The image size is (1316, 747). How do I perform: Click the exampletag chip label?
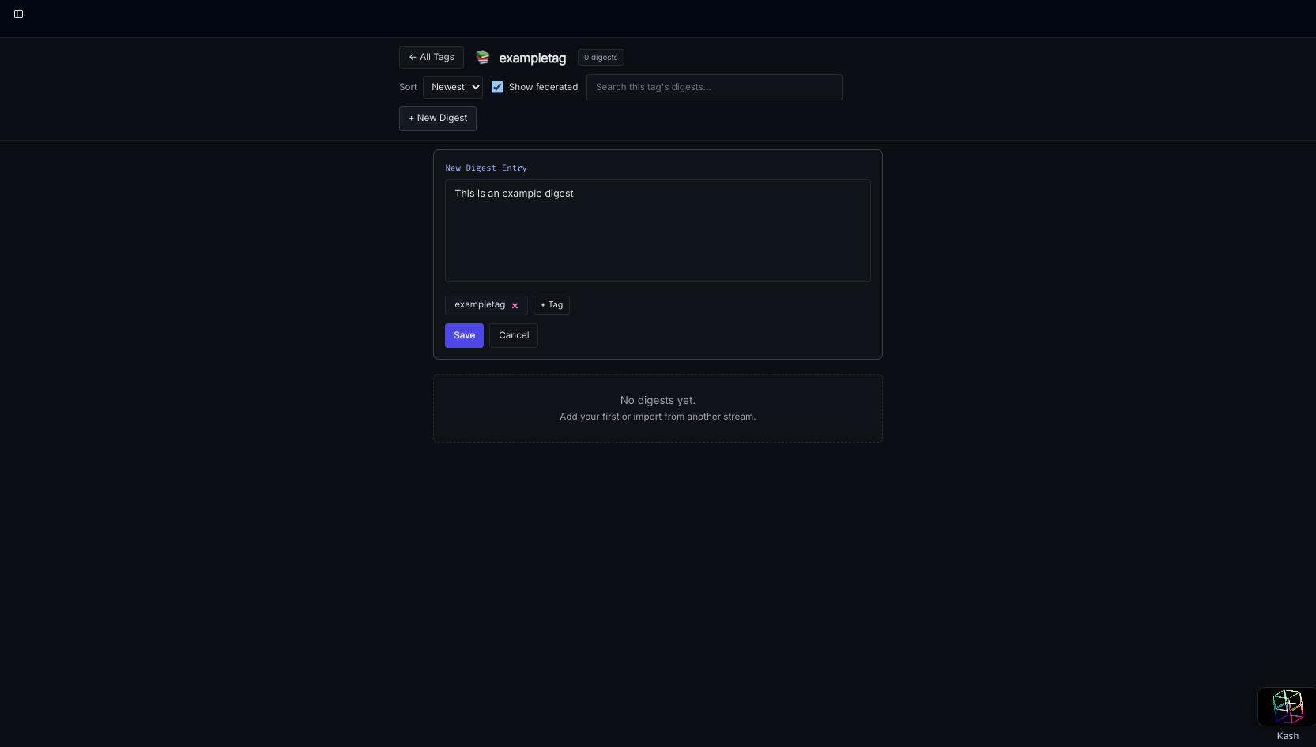click(479, 305)
